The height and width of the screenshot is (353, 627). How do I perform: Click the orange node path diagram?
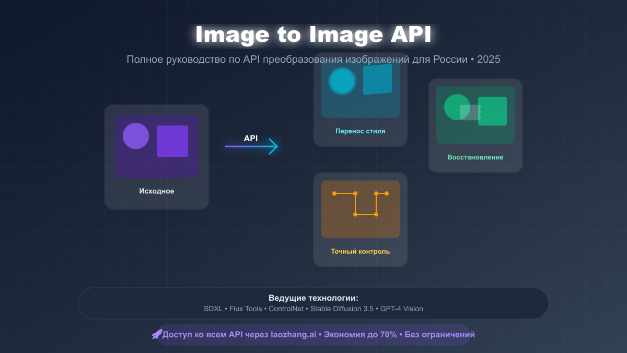361,203
